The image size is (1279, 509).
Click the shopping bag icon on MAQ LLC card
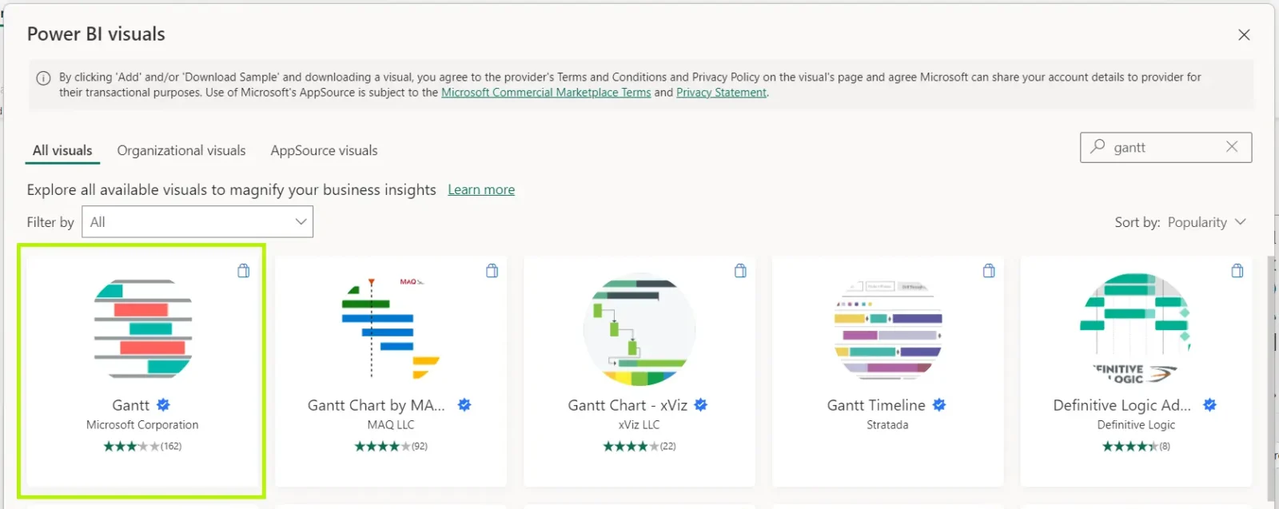coord(492,271)
